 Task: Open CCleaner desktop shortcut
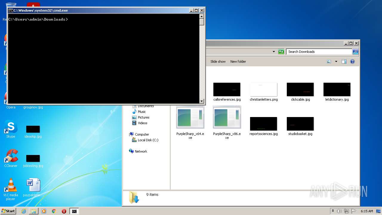coord(11,158)
